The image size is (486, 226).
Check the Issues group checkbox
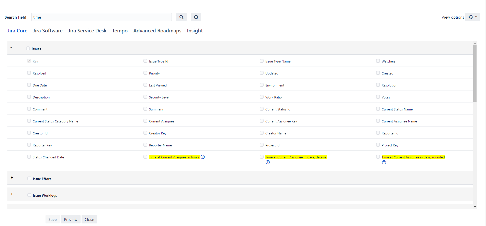[28, 48]
